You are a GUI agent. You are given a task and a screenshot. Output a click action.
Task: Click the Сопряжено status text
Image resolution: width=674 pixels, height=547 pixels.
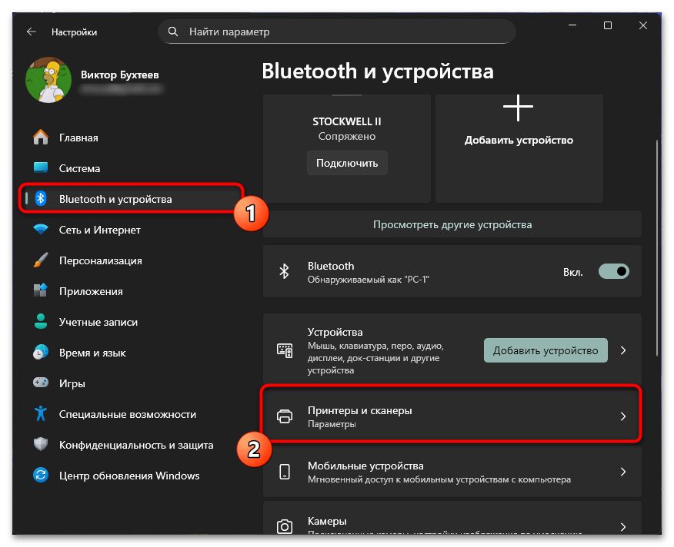pyautogui.click(x=347, y=136)
